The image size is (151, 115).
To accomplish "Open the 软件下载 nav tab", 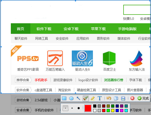I will (x=44, y=29).
